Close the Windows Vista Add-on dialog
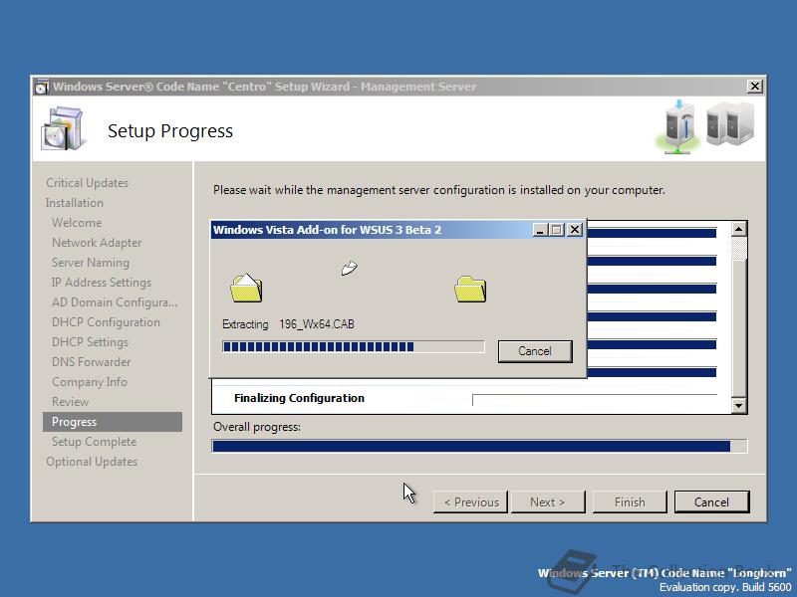797x597 pixels. click(x=575, y=230)
